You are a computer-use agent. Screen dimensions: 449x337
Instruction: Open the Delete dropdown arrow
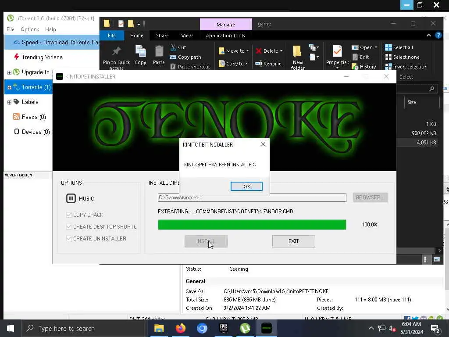coord(281,51)
